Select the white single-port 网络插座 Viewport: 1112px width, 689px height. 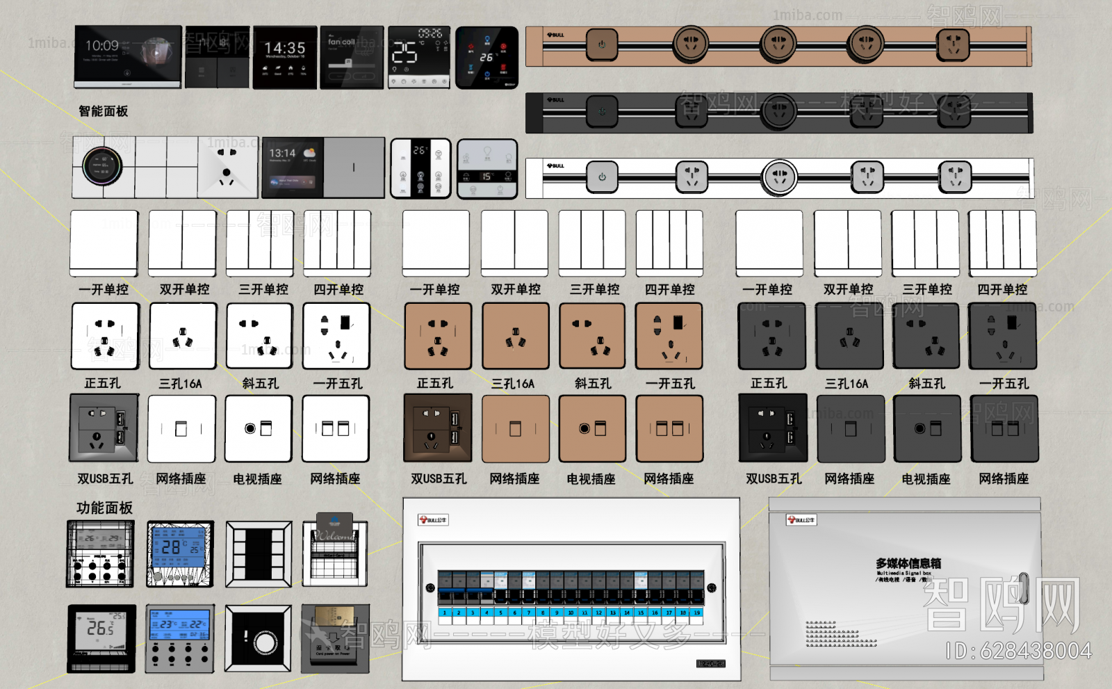point(181,429)
